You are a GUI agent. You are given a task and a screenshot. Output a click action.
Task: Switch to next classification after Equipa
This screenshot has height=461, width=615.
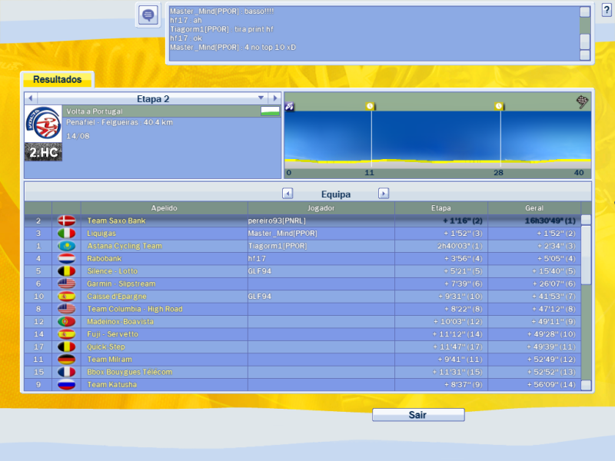[384, 194]
